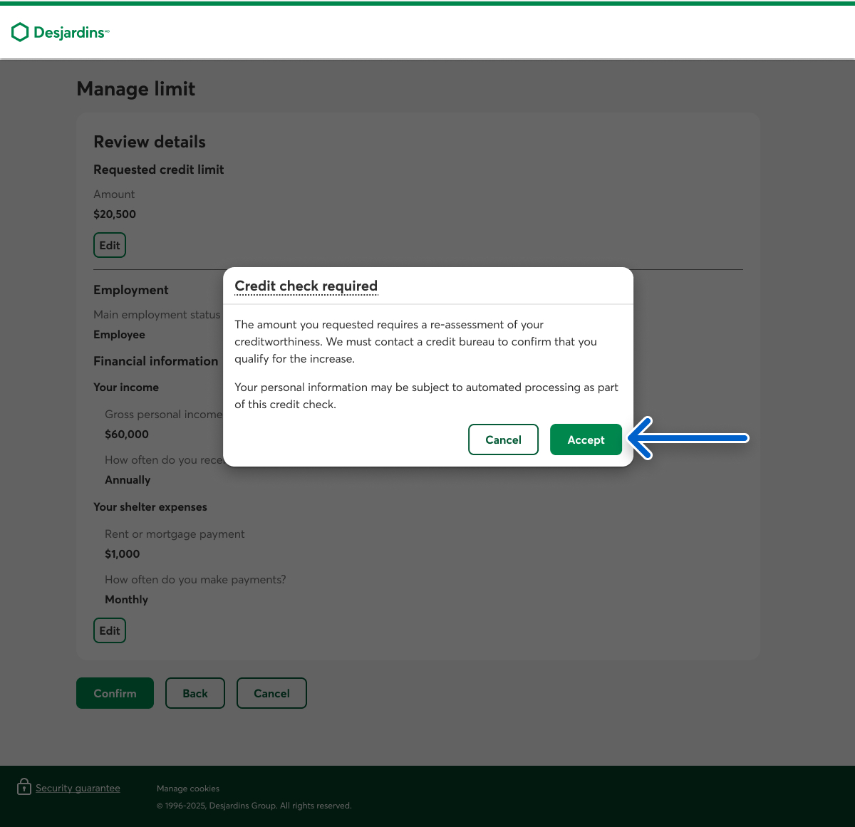Edit the financial information section
855x827 pixels.
(110, 630)
